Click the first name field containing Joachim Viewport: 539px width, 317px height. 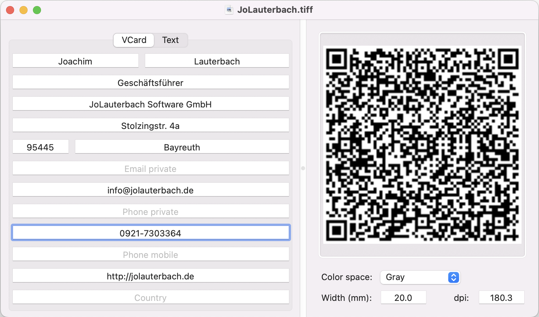75,61
